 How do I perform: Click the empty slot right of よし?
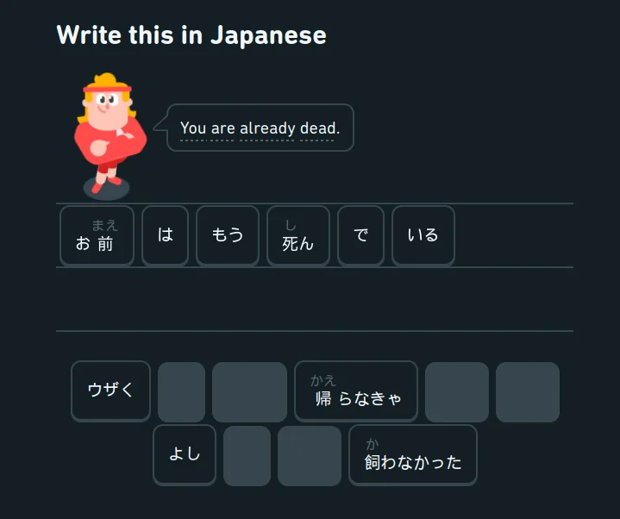click(247, 456)
